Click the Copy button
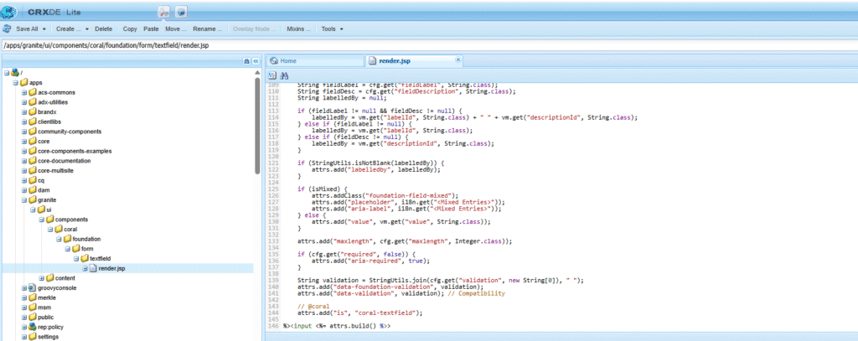Screen dimensions: 858x341 click(130, 28)
